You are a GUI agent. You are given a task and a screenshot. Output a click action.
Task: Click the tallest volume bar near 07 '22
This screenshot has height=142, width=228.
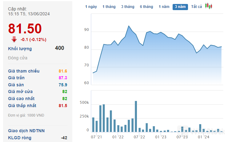pos(136,116)
